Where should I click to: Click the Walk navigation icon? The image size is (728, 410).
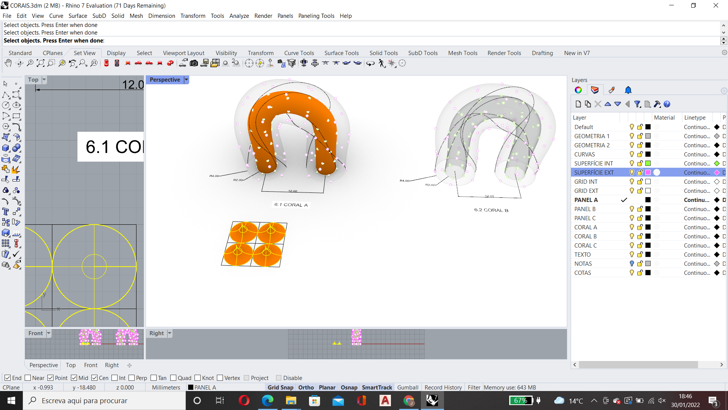coord(382,63)
